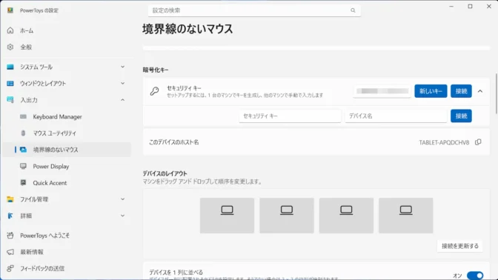This screenshot has height=280, width=498.
Task: Click the 入出力 category icon
Action: [x=10, y=100]
